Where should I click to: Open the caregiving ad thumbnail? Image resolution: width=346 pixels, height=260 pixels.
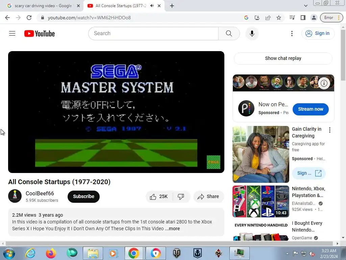tap(261, 154)
